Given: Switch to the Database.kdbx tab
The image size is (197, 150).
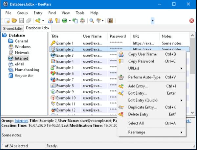Looking at the screenshot, I should 37,28.
